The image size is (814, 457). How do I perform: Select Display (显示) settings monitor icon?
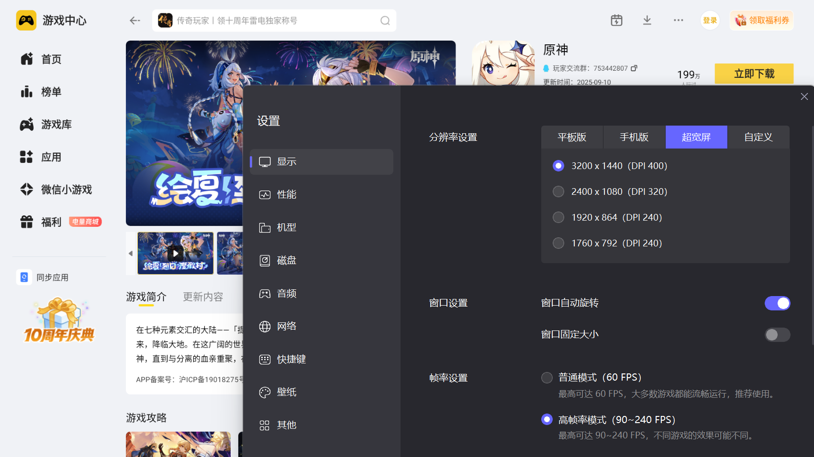point(265,162)
